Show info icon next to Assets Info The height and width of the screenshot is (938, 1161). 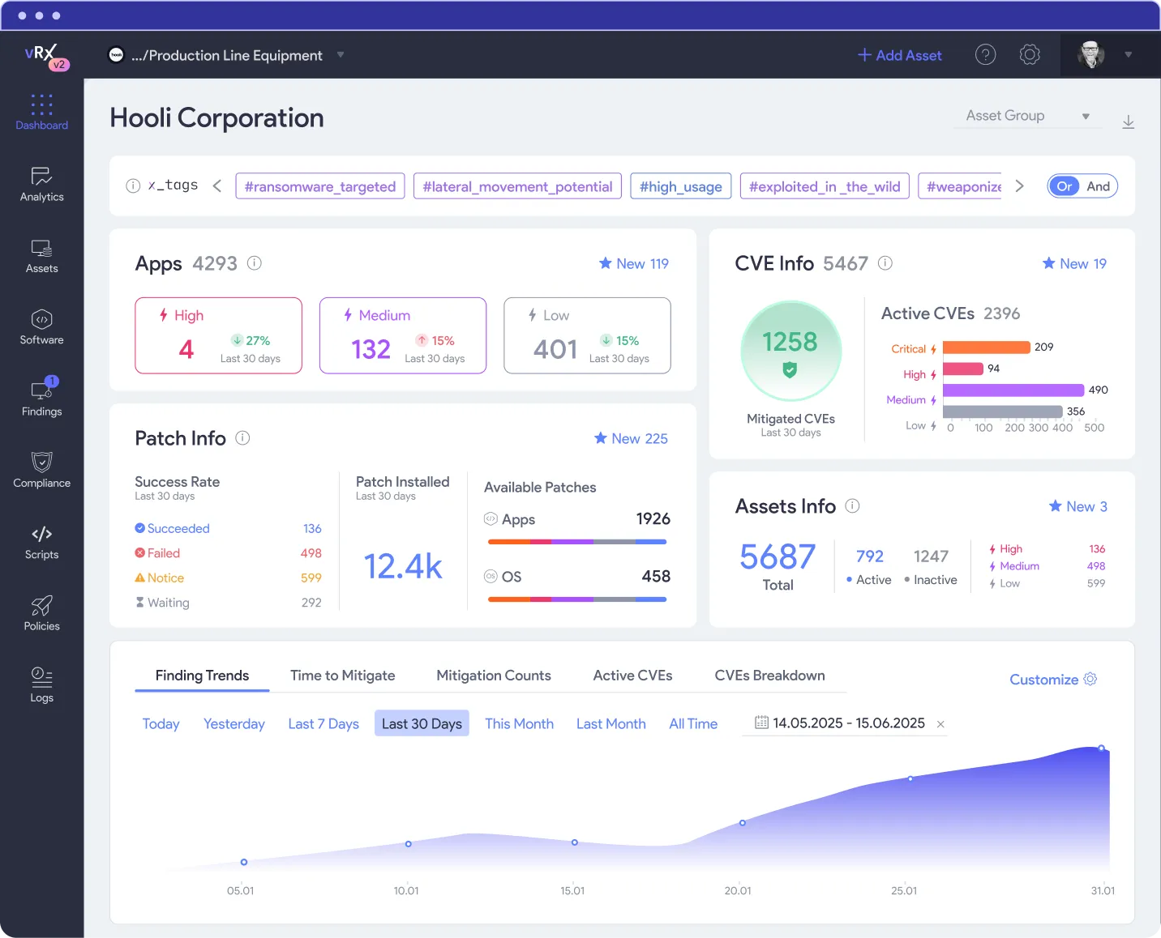point(852,505)
